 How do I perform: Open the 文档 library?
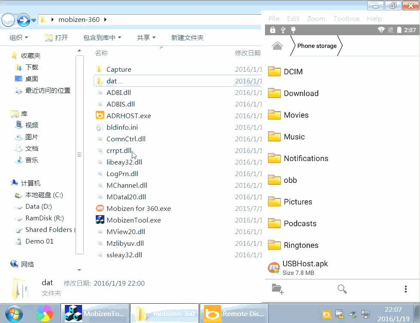tap(32, 148)
